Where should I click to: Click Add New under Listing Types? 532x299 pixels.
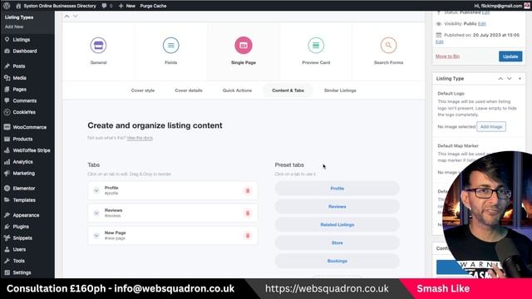14,27
